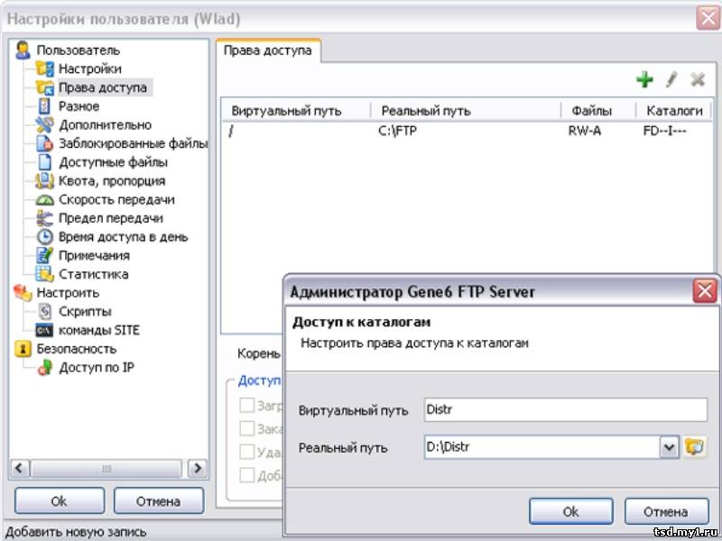Click the RW-A file permissions cell
The width and height of the screenshot is (722, 541).
pos(584,131)
